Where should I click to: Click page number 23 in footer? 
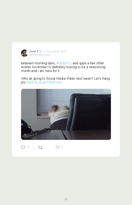[66, 199]
